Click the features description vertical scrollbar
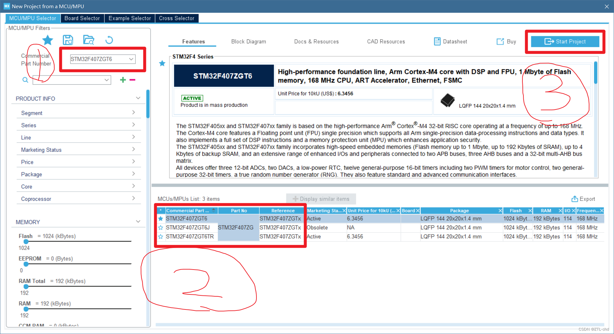 pyautogui.click(x=596, y=73)
